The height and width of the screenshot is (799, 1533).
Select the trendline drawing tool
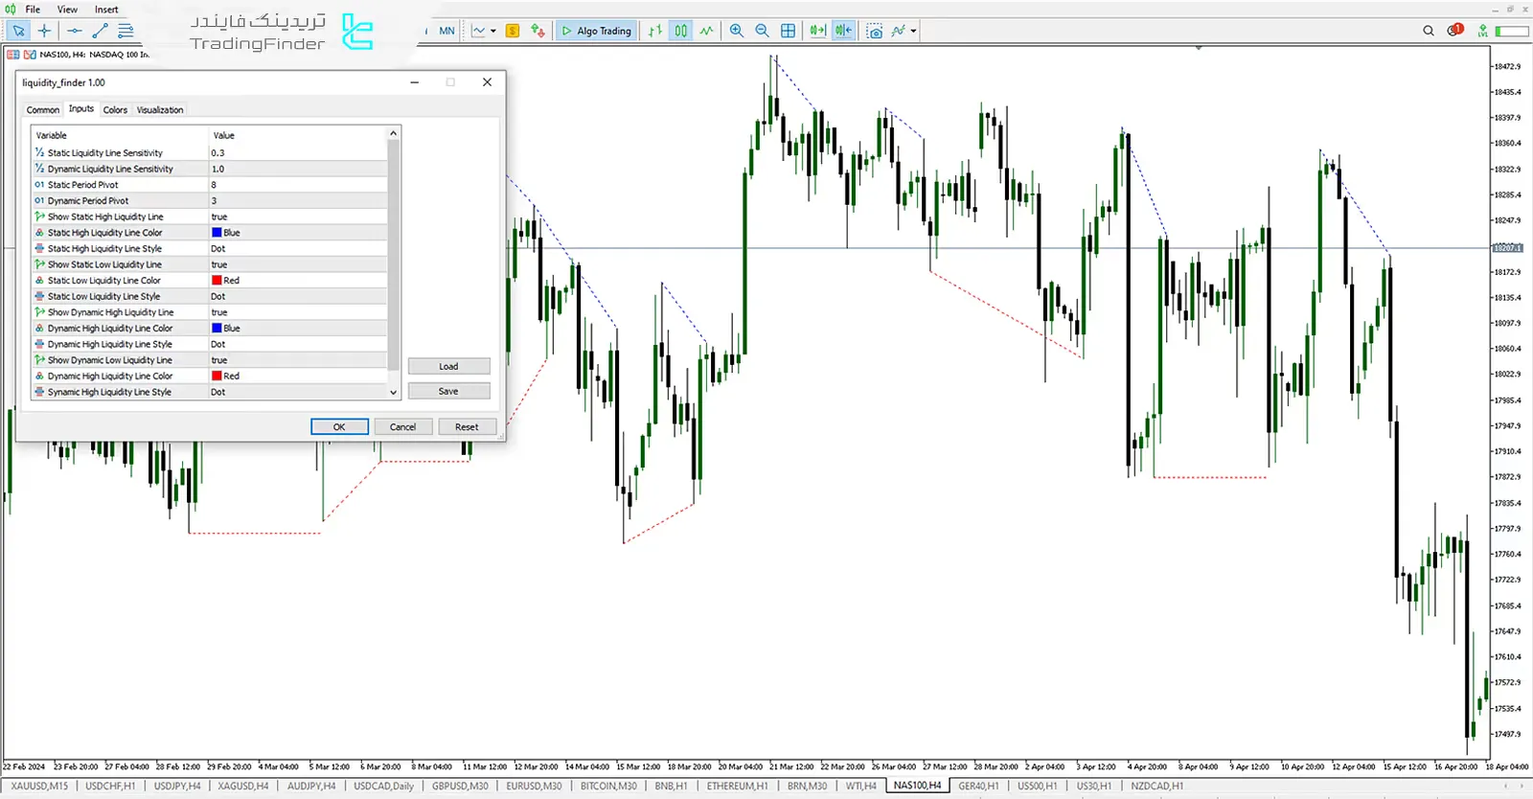coord(100,31)
